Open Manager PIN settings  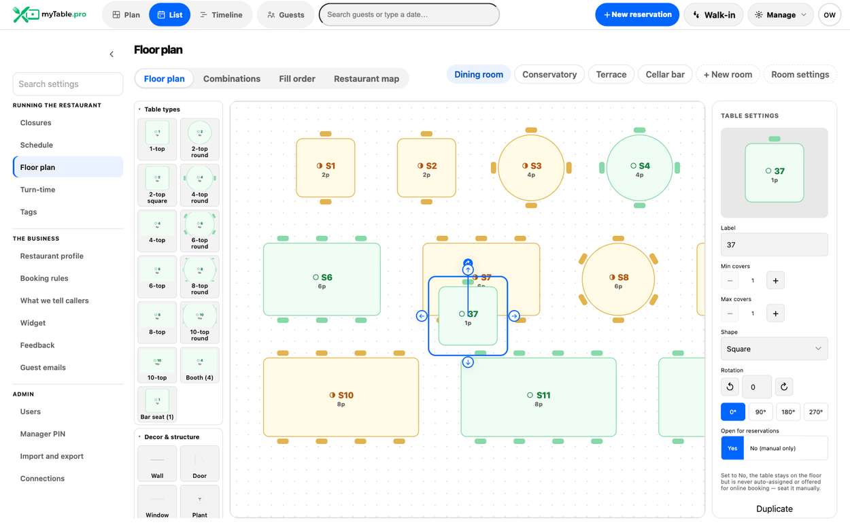click(x=43, y=434)
